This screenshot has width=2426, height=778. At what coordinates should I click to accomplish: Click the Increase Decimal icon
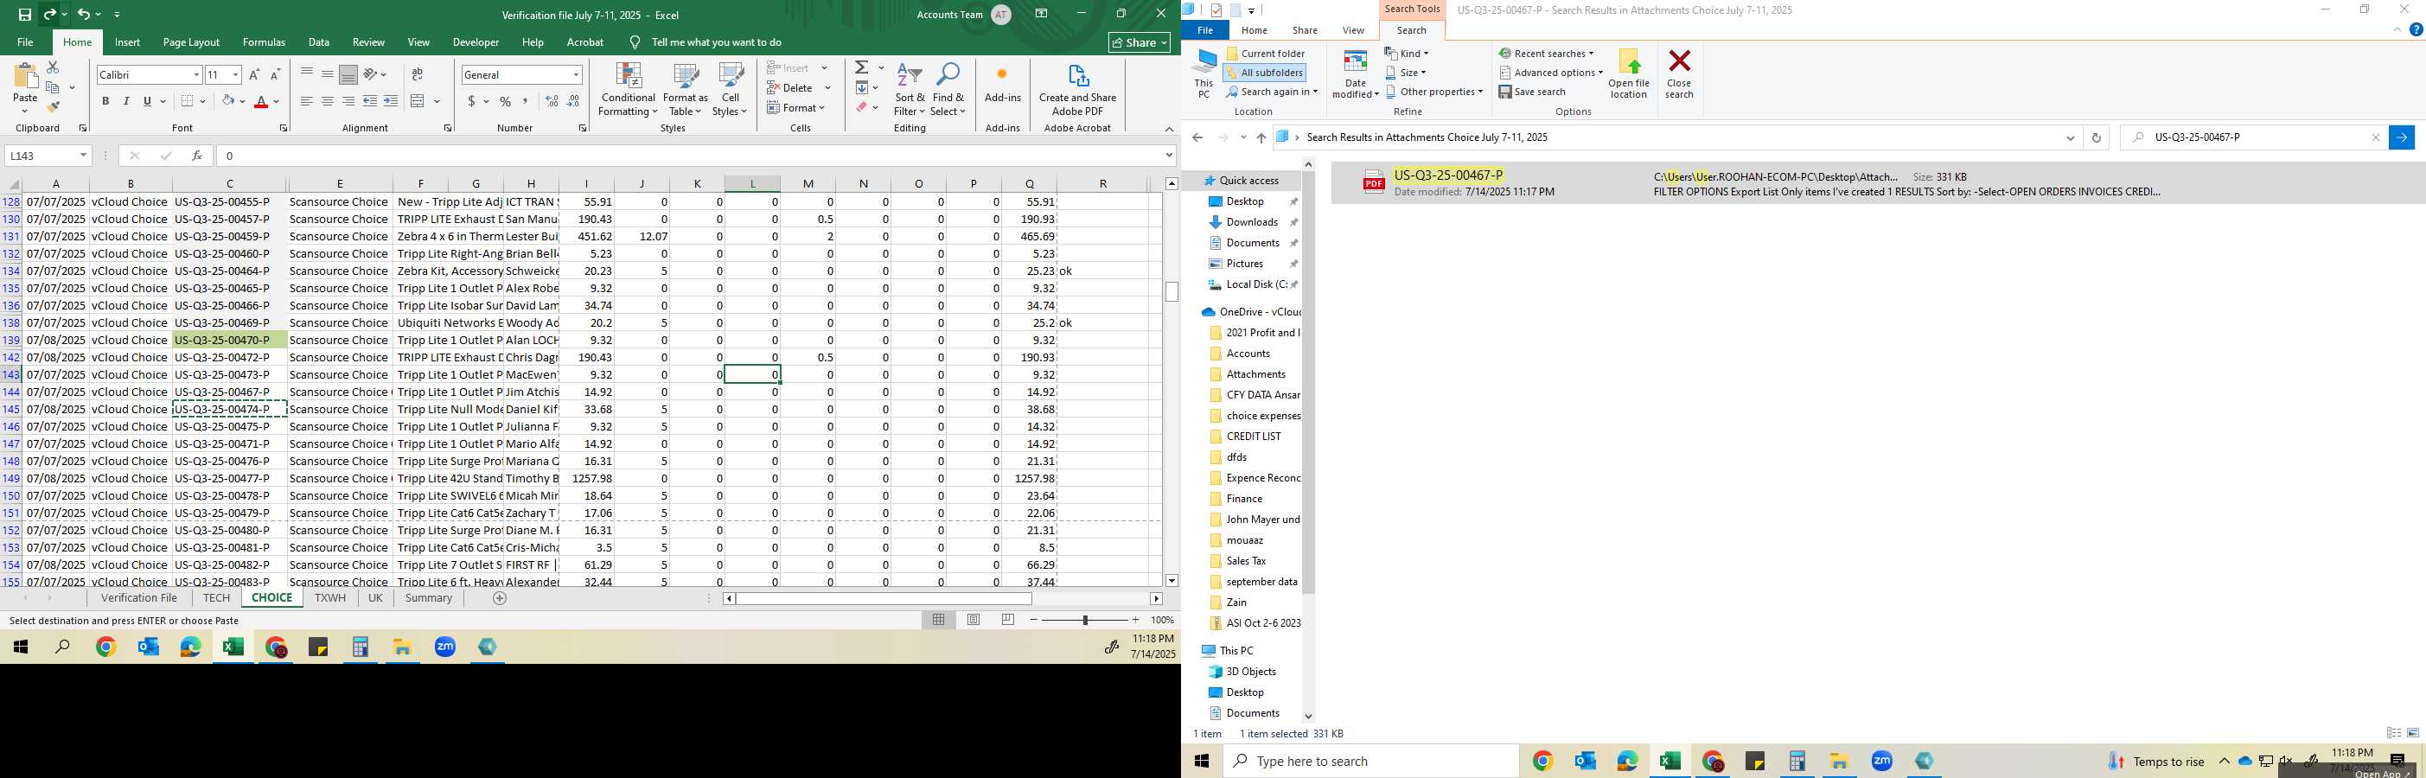point(552,101)
